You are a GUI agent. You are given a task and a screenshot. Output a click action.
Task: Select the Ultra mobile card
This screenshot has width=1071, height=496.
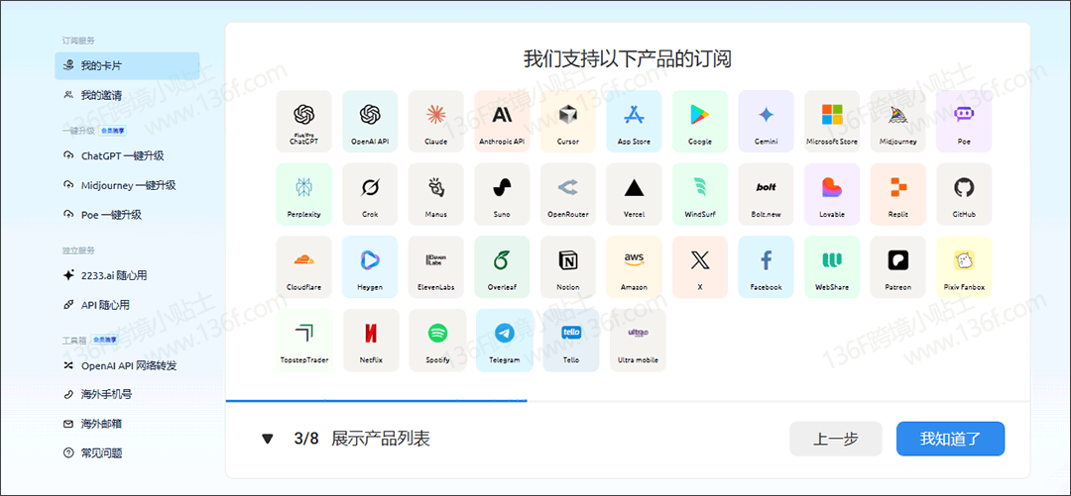coord(638,341)
